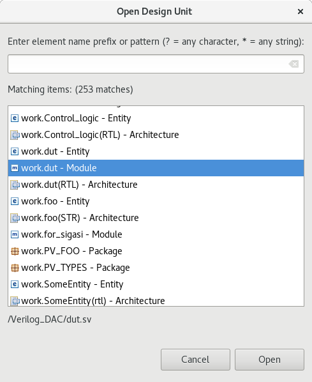Select work.dut - Entity row
The image size is (312, 382).
tap(156, 151)
